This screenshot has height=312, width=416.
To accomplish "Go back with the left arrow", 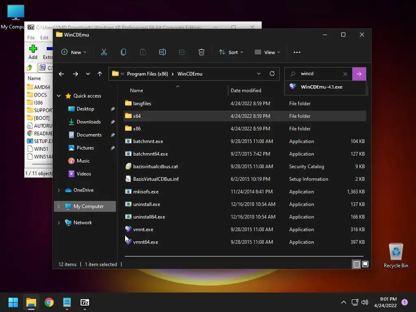I will pyautogui.click(x=61, y=74).
